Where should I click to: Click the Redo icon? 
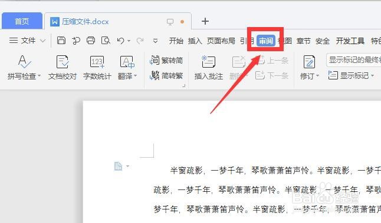click(140, 41)
